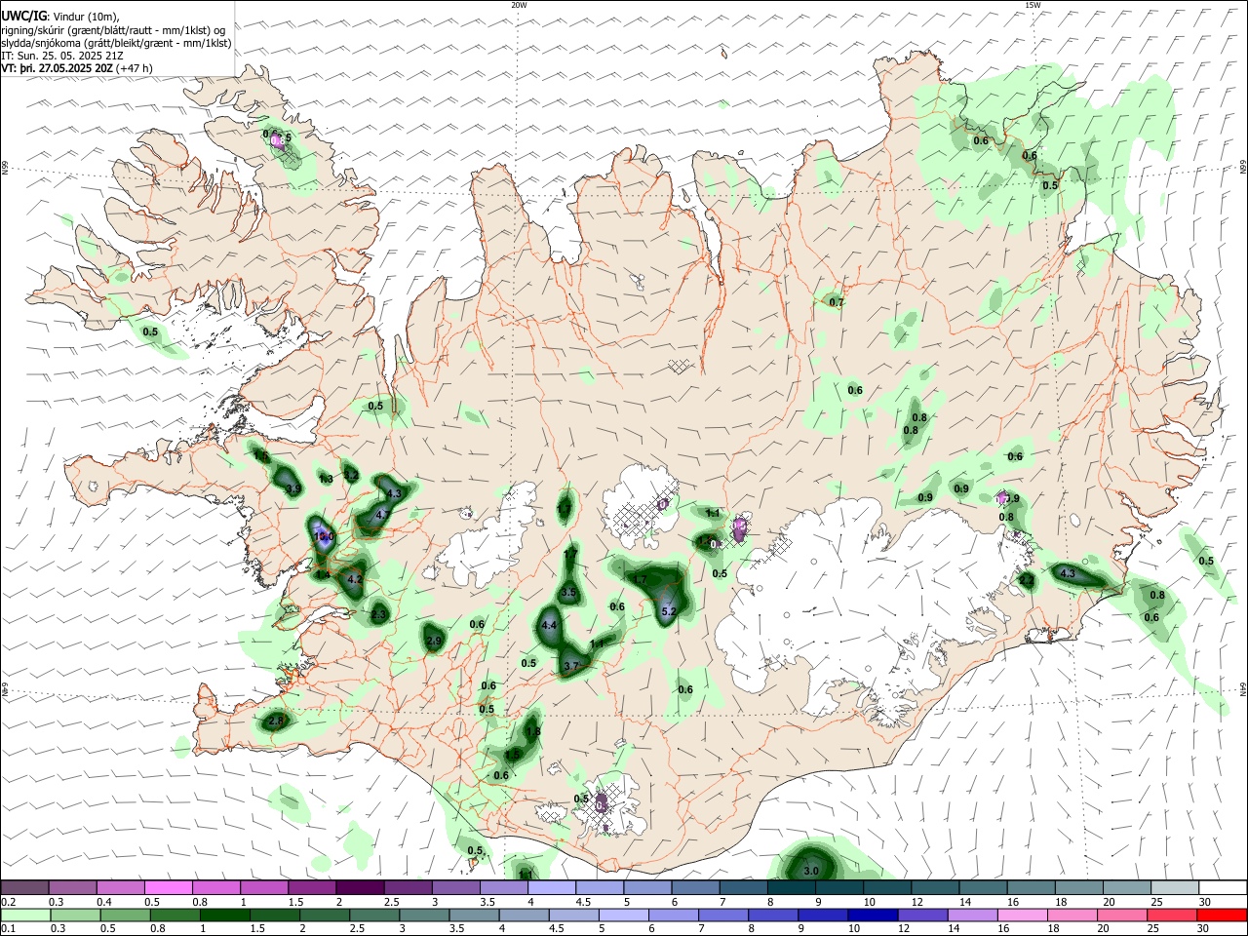
Task: Click the 5.2 precipitation value on the map
Action: [669, 612]
